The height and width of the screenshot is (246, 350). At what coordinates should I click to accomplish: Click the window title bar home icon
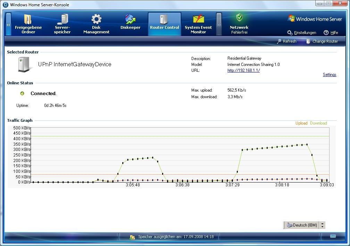click(5, 5)
